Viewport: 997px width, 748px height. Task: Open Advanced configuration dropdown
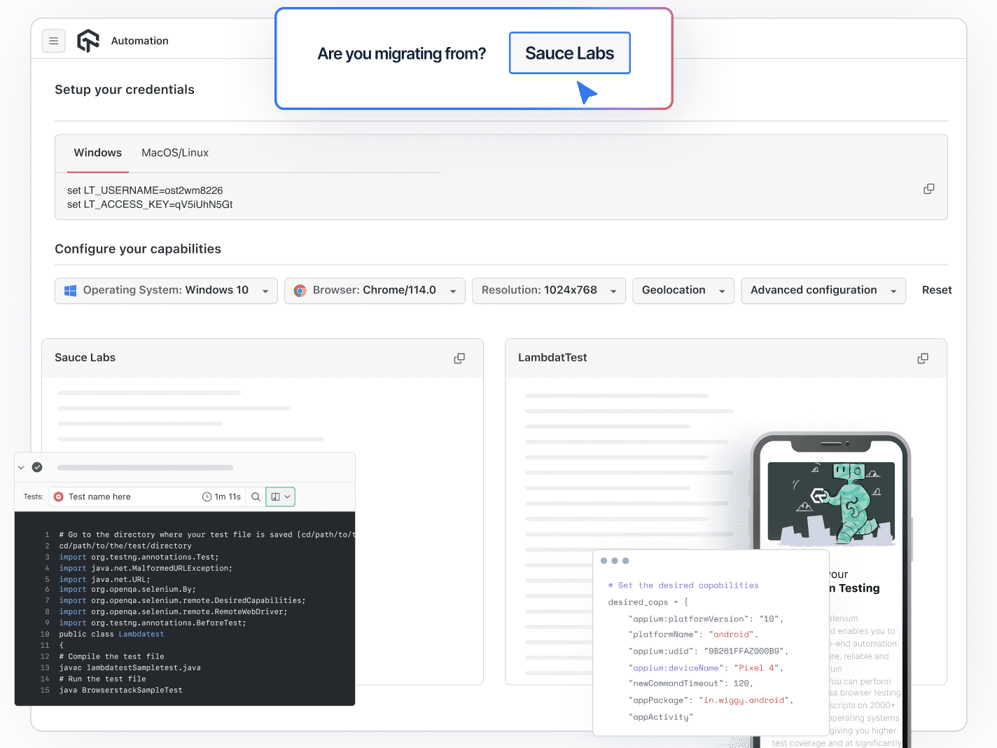(x=823, y=291)
